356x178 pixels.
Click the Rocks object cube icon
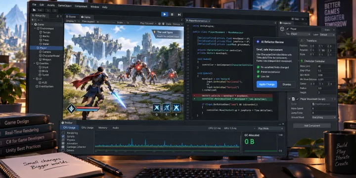click(x=41, y=36)
